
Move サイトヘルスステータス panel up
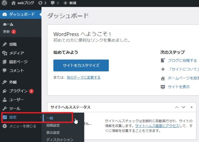click(177, 107)
